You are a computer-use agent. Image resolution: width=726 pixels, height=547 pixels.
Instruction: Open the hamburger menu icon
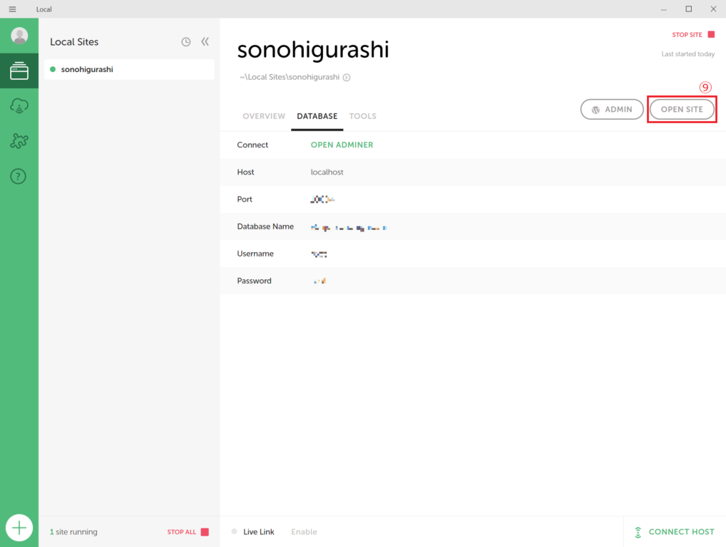click(x=13, y=9)
